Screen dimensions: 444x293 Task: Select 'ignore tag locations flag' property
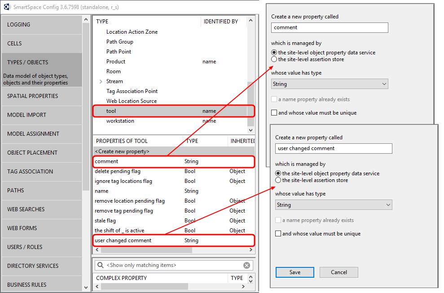[x=174, y=181]
